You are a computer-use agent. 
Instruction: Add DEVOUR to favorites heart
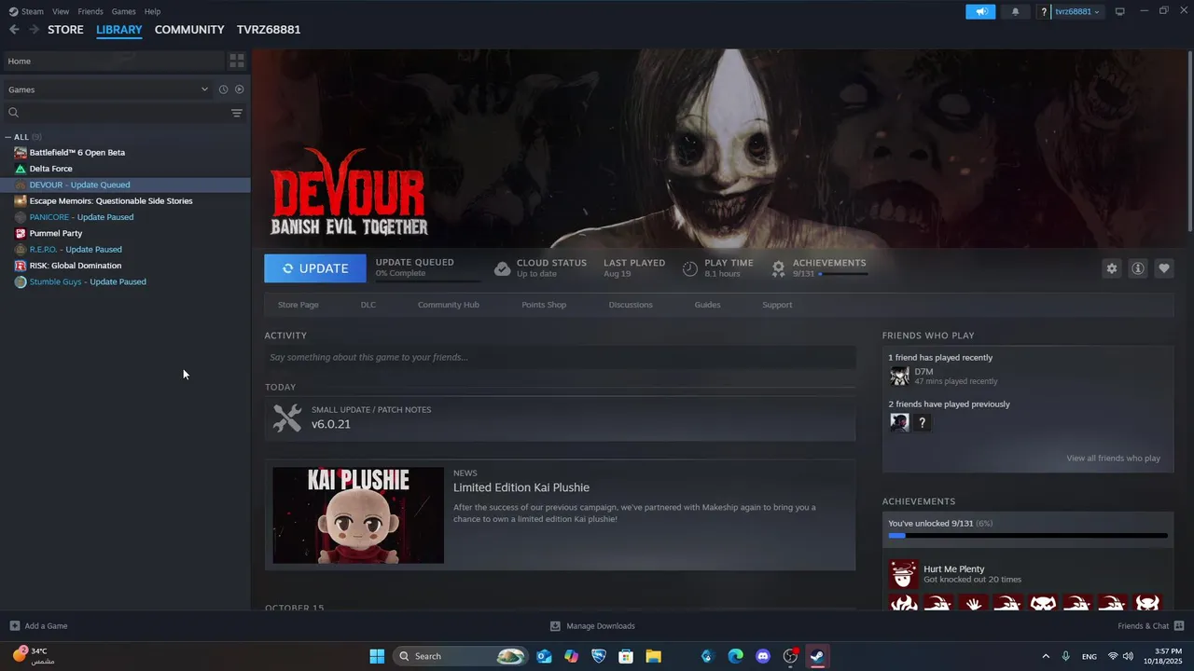tap(1164, 268)
